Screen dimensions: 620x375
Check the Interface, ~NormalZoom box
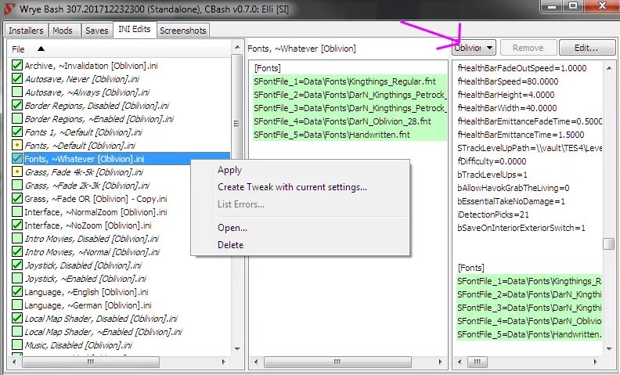[17, 211]
